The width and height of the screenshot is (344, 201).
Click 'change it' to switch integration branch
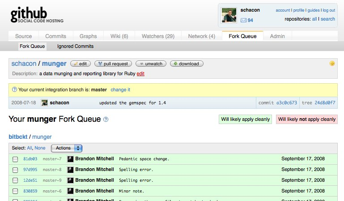click(x=120, y=90)
